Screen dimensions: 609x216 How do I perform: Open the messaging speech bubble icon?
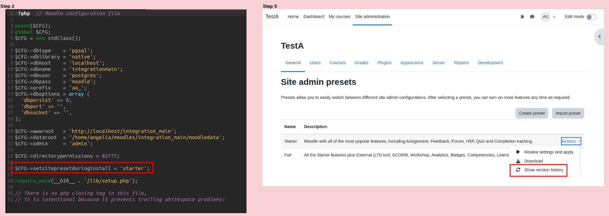tap(532, 17)
